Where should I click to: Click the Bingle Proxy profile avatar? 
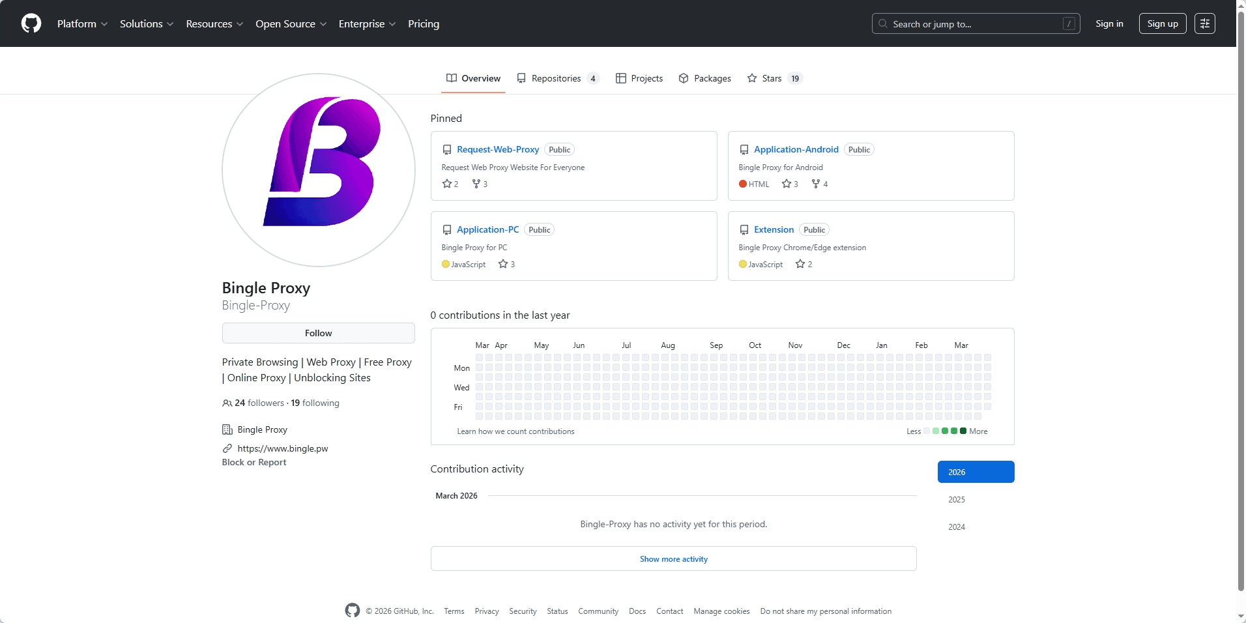(x=319, y=170)
